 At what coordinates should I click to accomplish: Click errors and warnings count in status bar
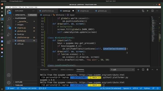[x=43, y=88]
